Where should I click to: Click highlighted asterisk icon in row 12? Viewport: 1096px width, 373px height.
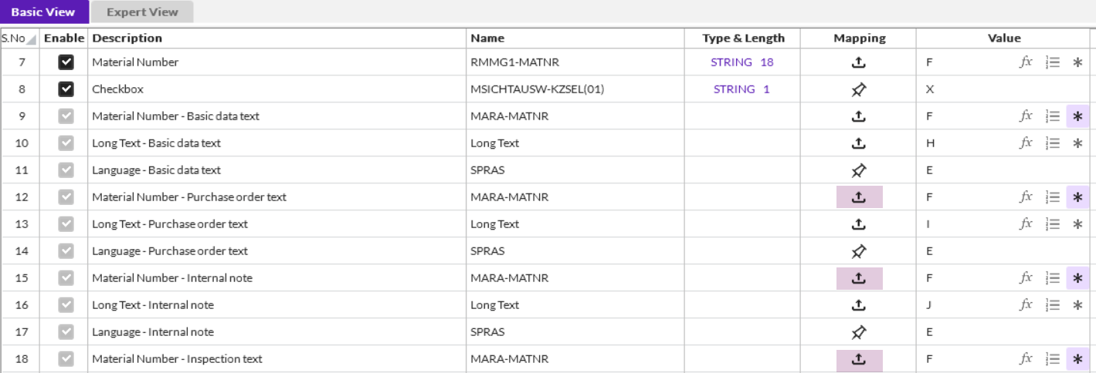pos(1077,197)
